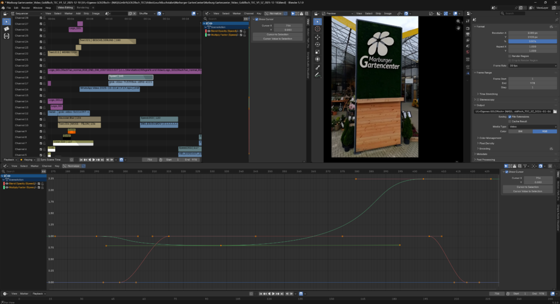
Task: Jump to last frame in bottom timeline
Action: click(x=282, y=294)
